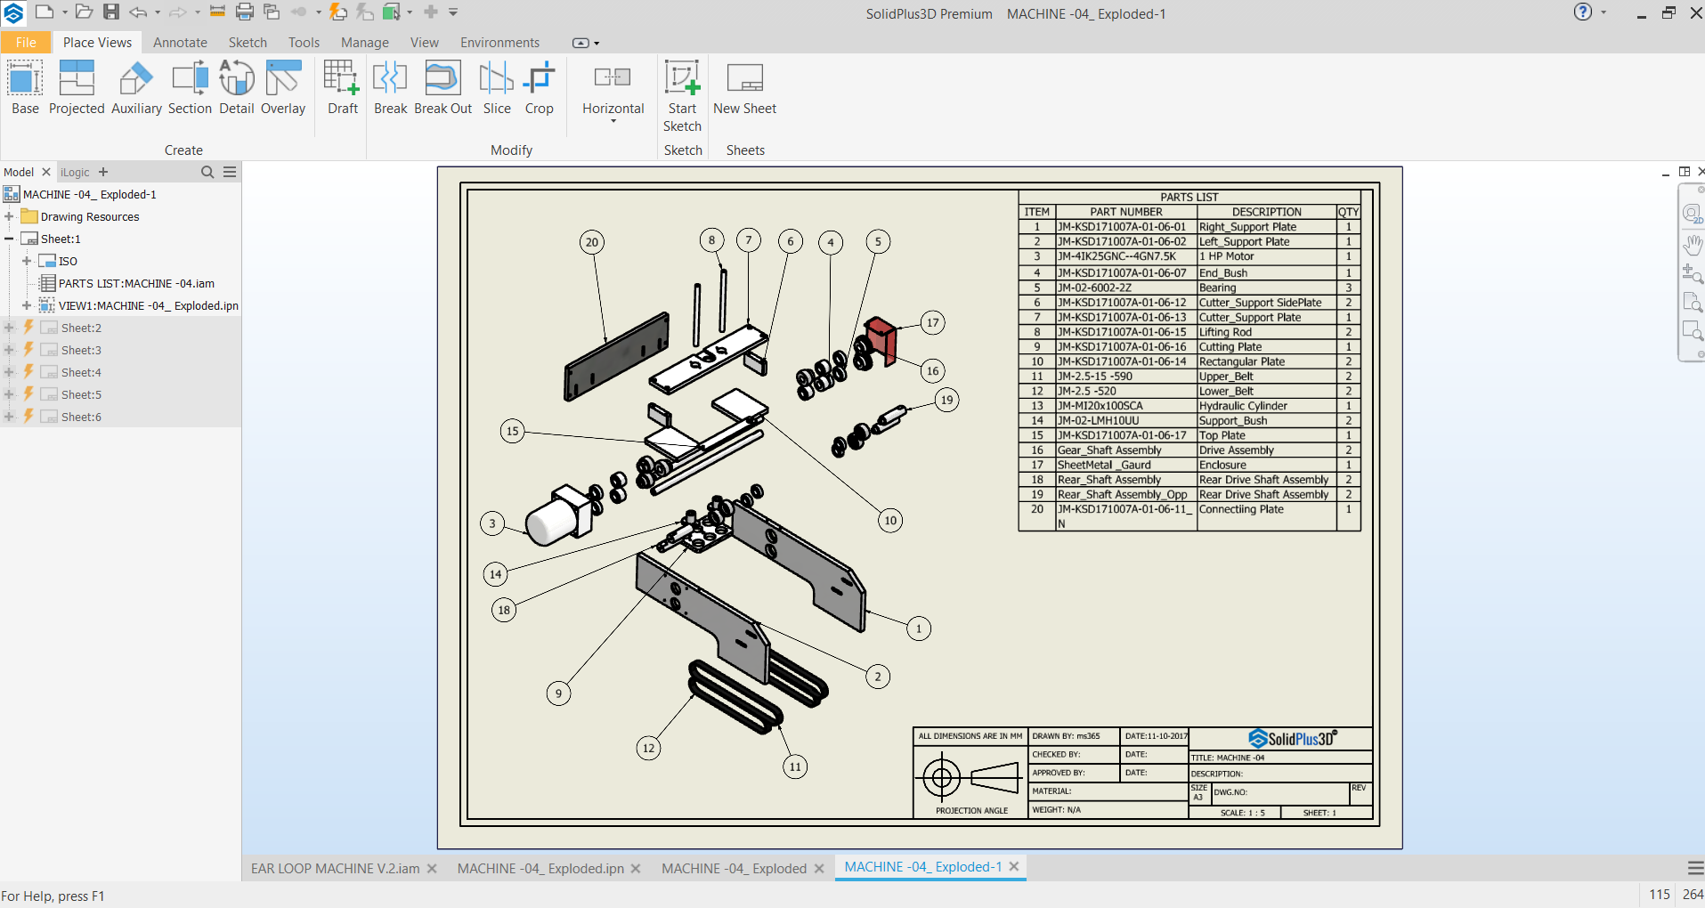
Task: Expand the VIEW1 Exploded.ipn node
Action: [27, 305]
